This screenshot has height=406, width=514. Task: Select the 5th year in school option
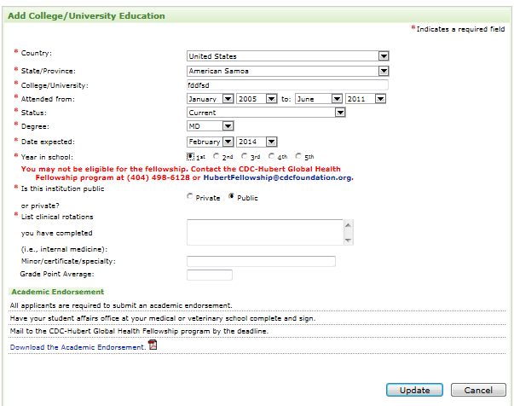click(298, 157)
